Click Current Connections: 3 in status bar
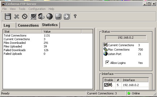 (102, 93)
